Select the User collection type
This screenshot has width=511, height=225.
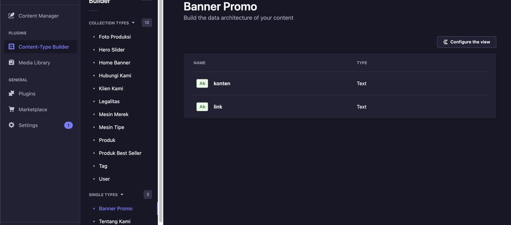104,179
